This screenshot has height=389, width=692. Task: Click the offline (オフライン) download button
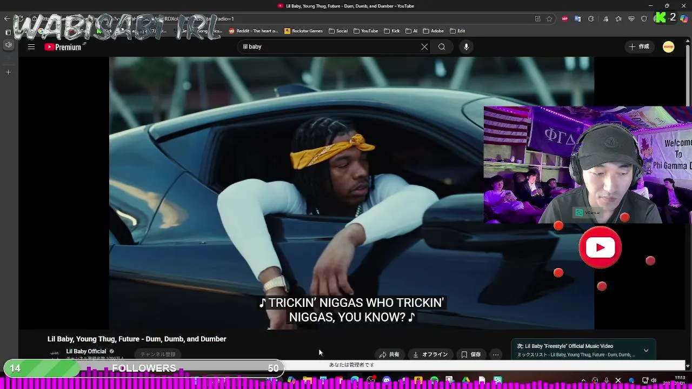[x=430, y=354]
